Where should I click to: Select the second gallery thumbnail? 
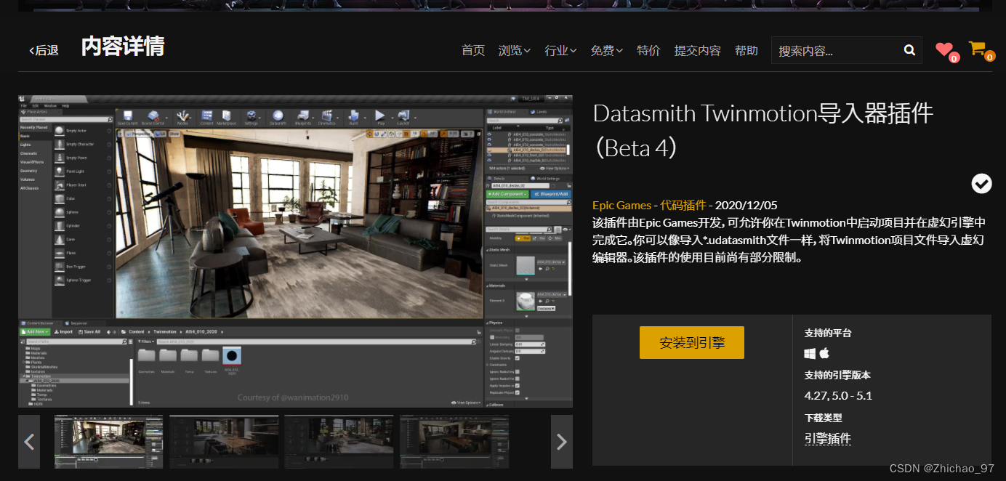click(224, 442)
